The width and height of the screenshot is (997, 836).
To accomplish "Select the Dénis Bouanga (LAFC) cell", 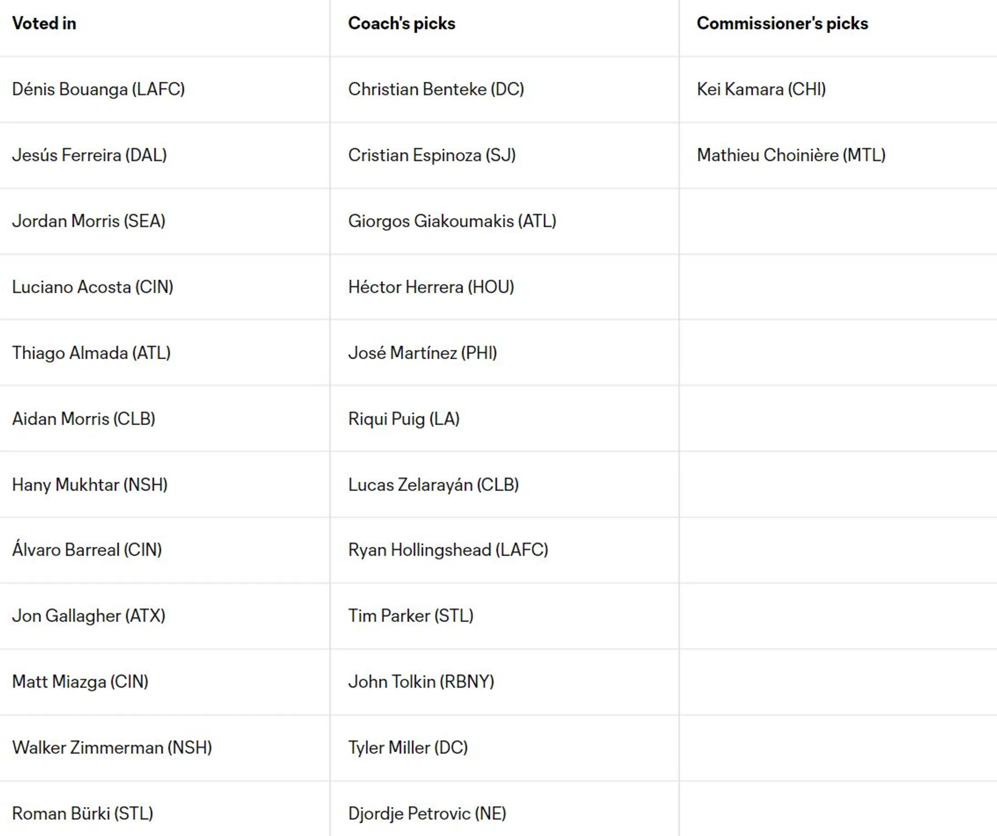I will 99,89.
